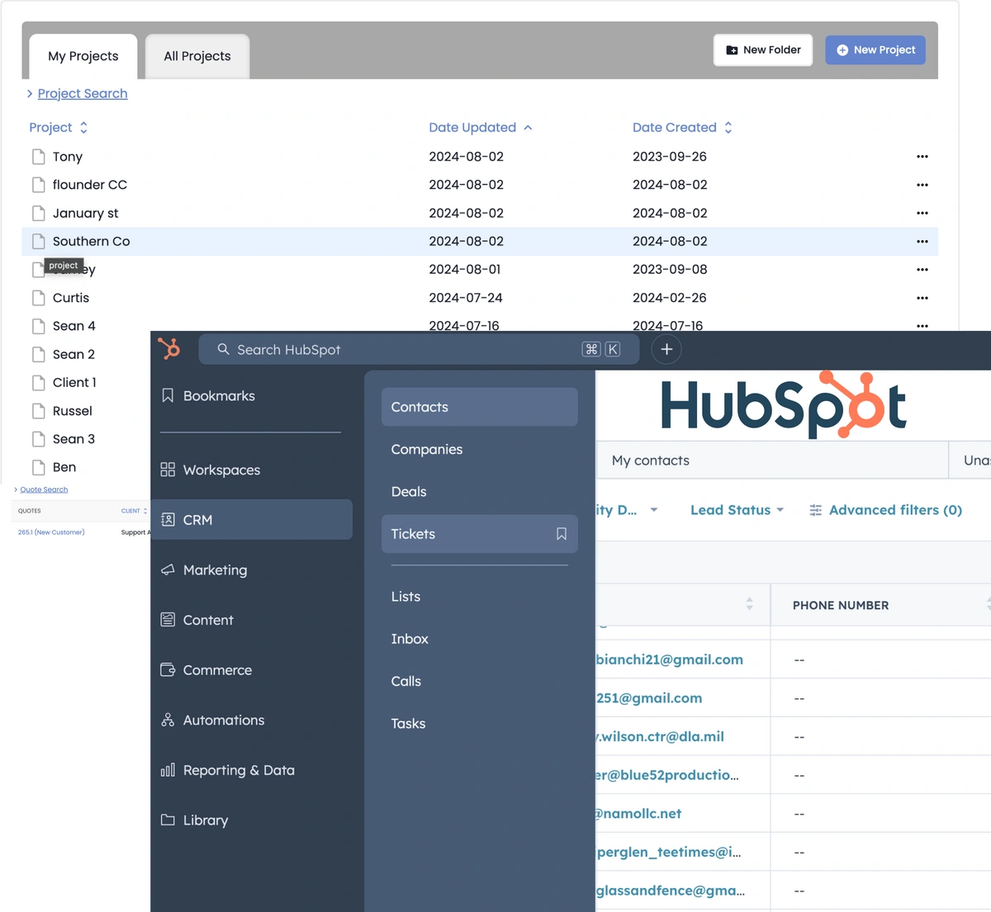Select Tickets in CRM submenu

[x=479, y=534]
